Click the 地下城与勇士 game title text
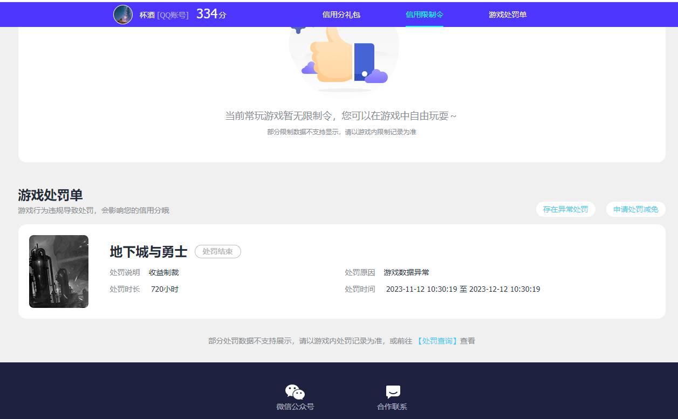This screenshot has height=419, width=678. click(x=148, y=251)
